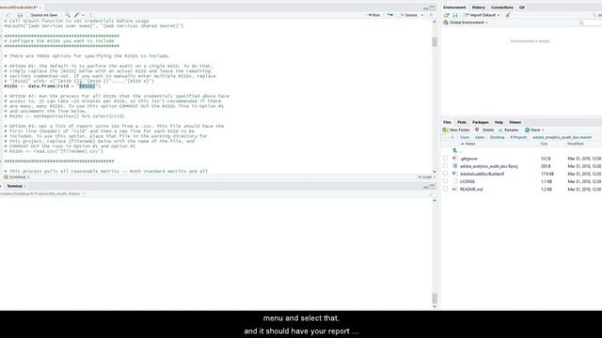Screen dimensions: 602x338
Task: Sort files by the Size column
Action: pyautogui.click(x=544, y=144)
